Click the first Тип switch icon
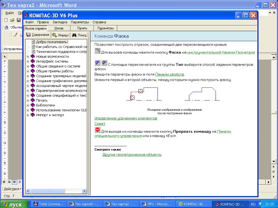 pos(97,63)
